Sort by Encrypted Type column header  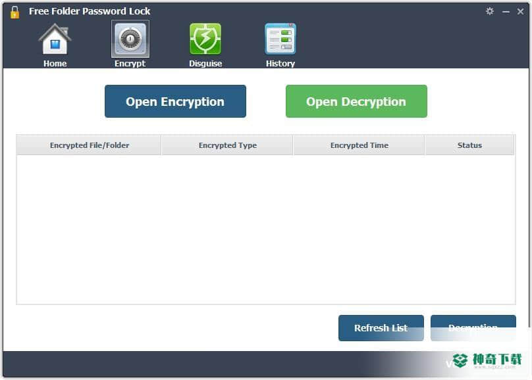click(227, 145)
